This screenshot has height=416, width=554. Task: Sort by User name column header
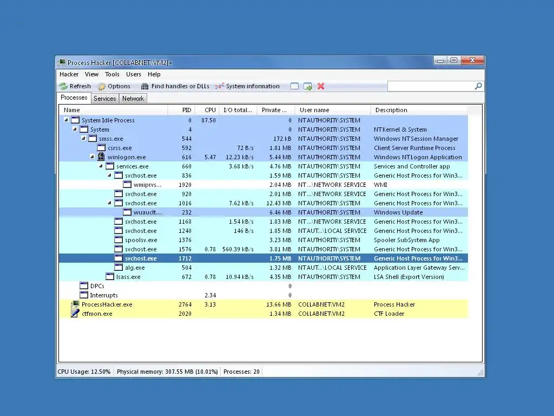click(x=333, y=110)
